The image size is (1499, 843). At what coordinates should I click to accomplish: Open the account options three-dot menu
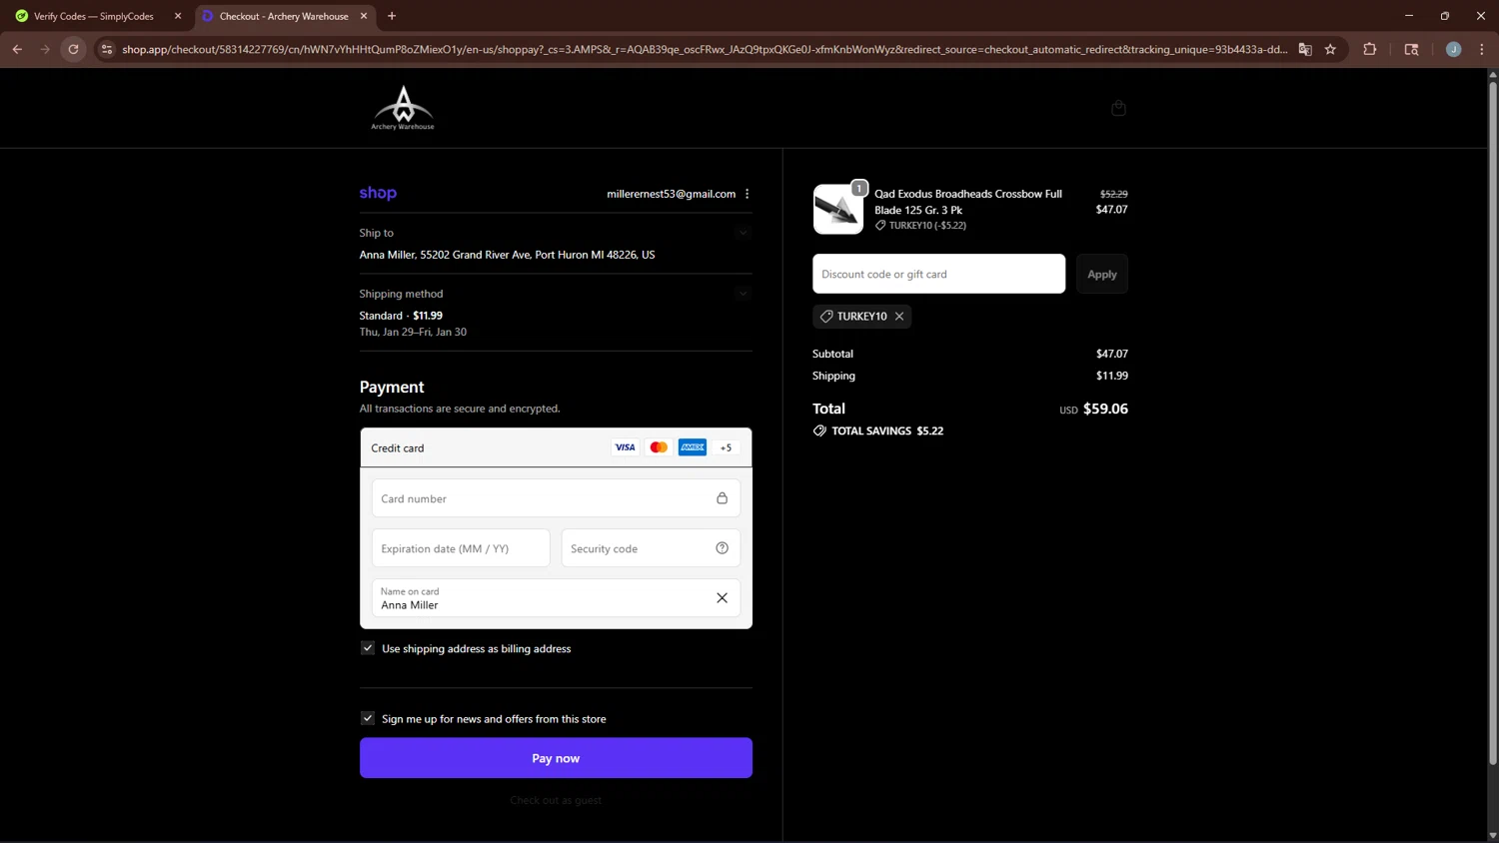[748, 194]
